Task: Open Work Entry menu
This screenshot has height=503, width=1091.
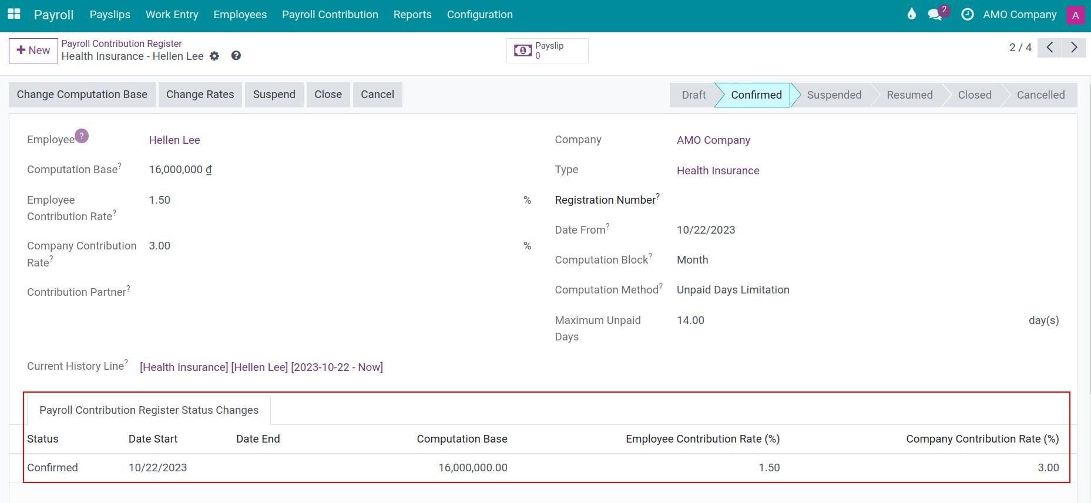Action: click(x=172, y=15)
